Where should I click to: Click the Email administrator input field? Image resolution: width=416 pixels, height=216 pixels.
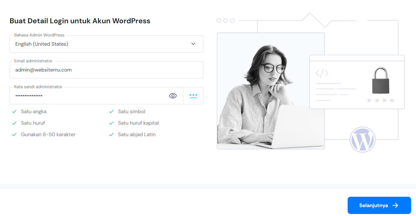tap(106, 70)
